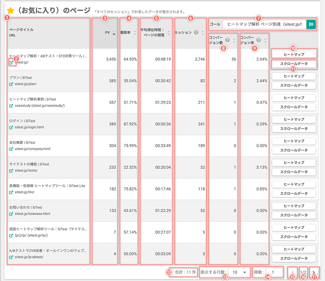
Task: Click the sitest.jp/plan/ URL link
Action: tap(25, 84)
